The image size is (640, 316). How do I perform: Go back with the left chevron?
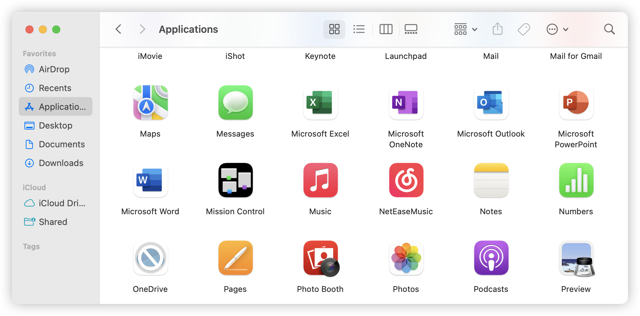click(x=118, y=29)
